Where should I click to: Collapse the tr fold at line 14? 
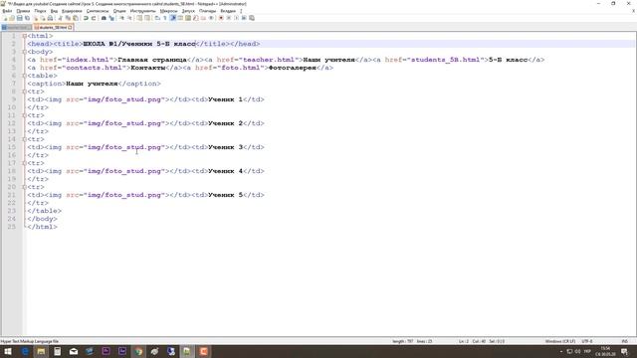click(24, 139)
